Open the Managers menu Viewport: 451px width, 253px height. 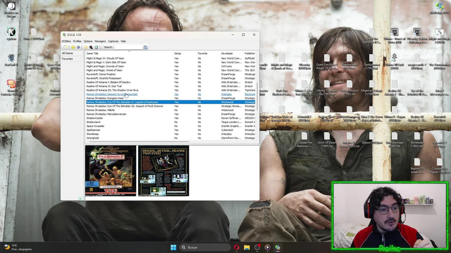coord(100,41)
